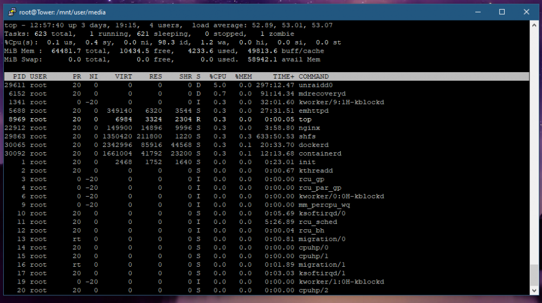Click the 'migration/0' process name

point(322,239)
